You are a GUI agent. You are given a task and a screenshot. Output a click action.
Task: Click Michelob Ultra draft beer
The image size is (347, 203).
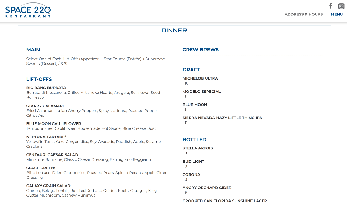[200, 78]
